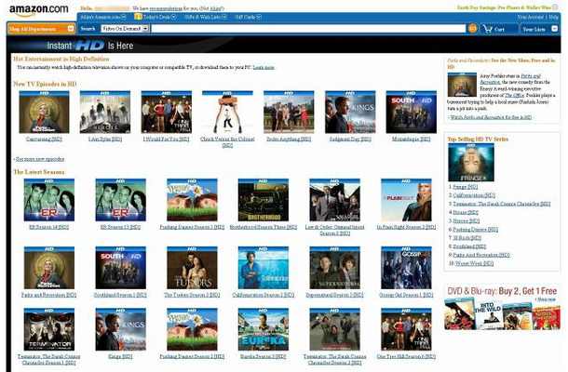Click the Gift Cards navigation label
The image size is (568, 372).
pyautogui.click(x=245, y=17)
